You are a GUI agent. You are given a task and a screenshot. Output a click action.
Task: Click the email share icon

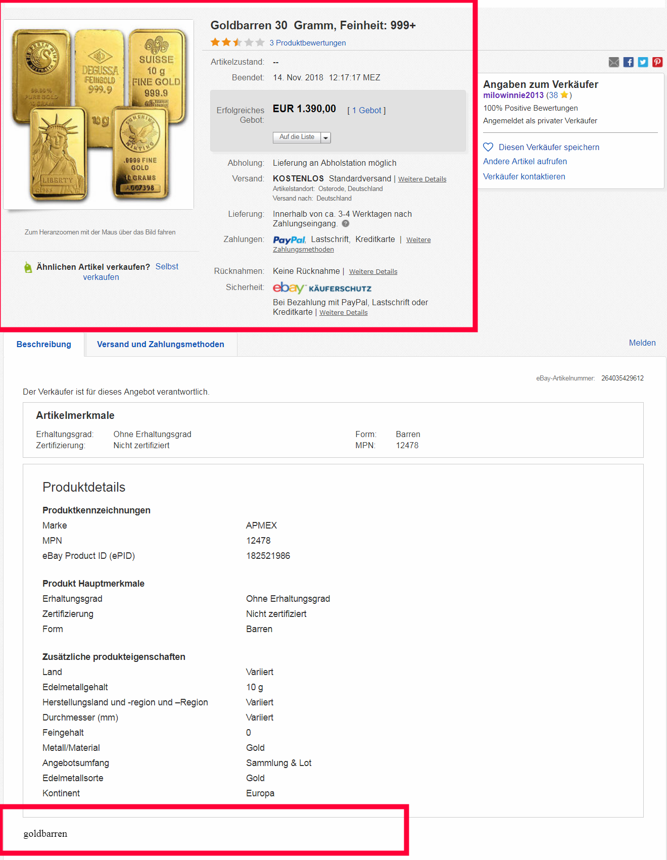pos(614,62)
